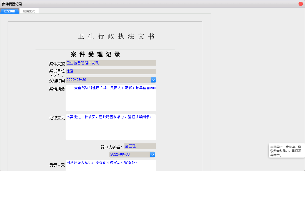The width and height of the screenshot is (305, 204).
Task: Switch to the 使用指南 tab
Action: [29, 11]
